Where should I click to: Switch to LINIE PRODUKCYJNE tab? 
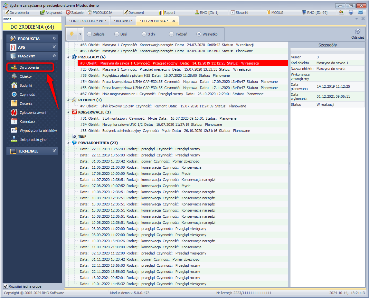pyautogui.click(x=87, y=21)
